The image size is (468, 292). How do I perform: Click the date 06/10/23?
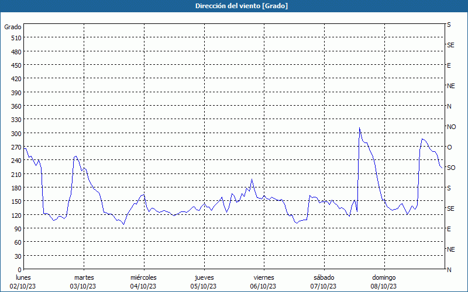coord(263,287)
